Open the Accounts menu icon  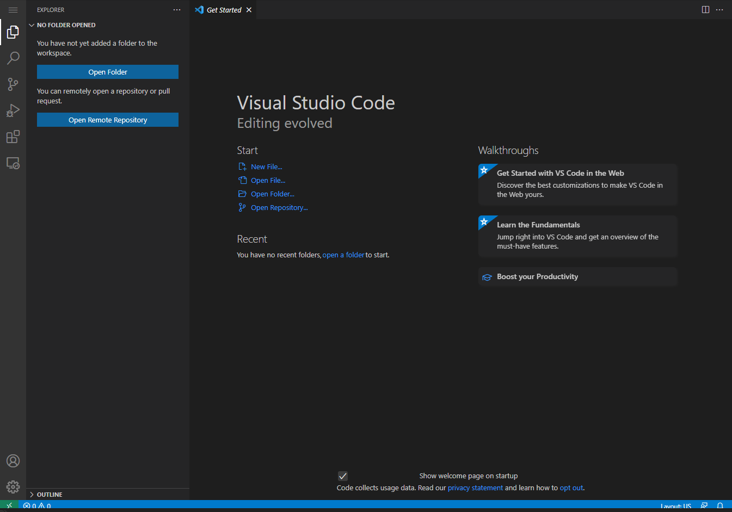[13, 461]
